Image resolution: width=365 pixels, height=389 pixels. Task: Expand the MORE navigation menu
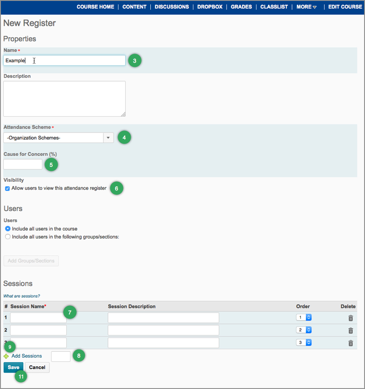pos(306,7)
